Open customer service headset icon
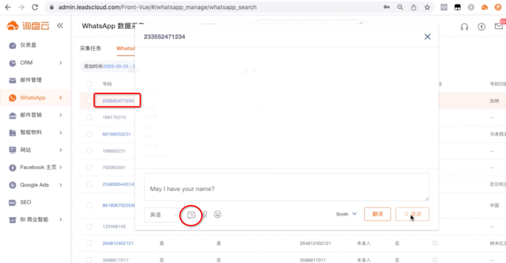506x263 pixels. (x=464, y=27)
